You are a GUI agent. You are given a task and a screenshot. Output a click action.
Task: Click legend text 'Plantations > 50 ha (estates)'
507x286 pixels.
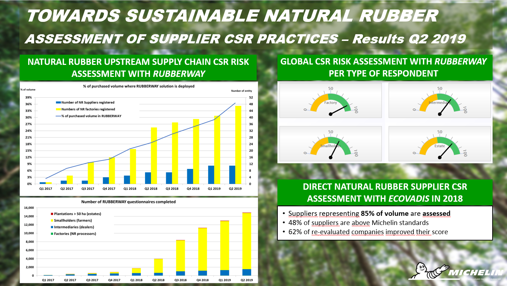pyautogui.click(x=78, y=214)
